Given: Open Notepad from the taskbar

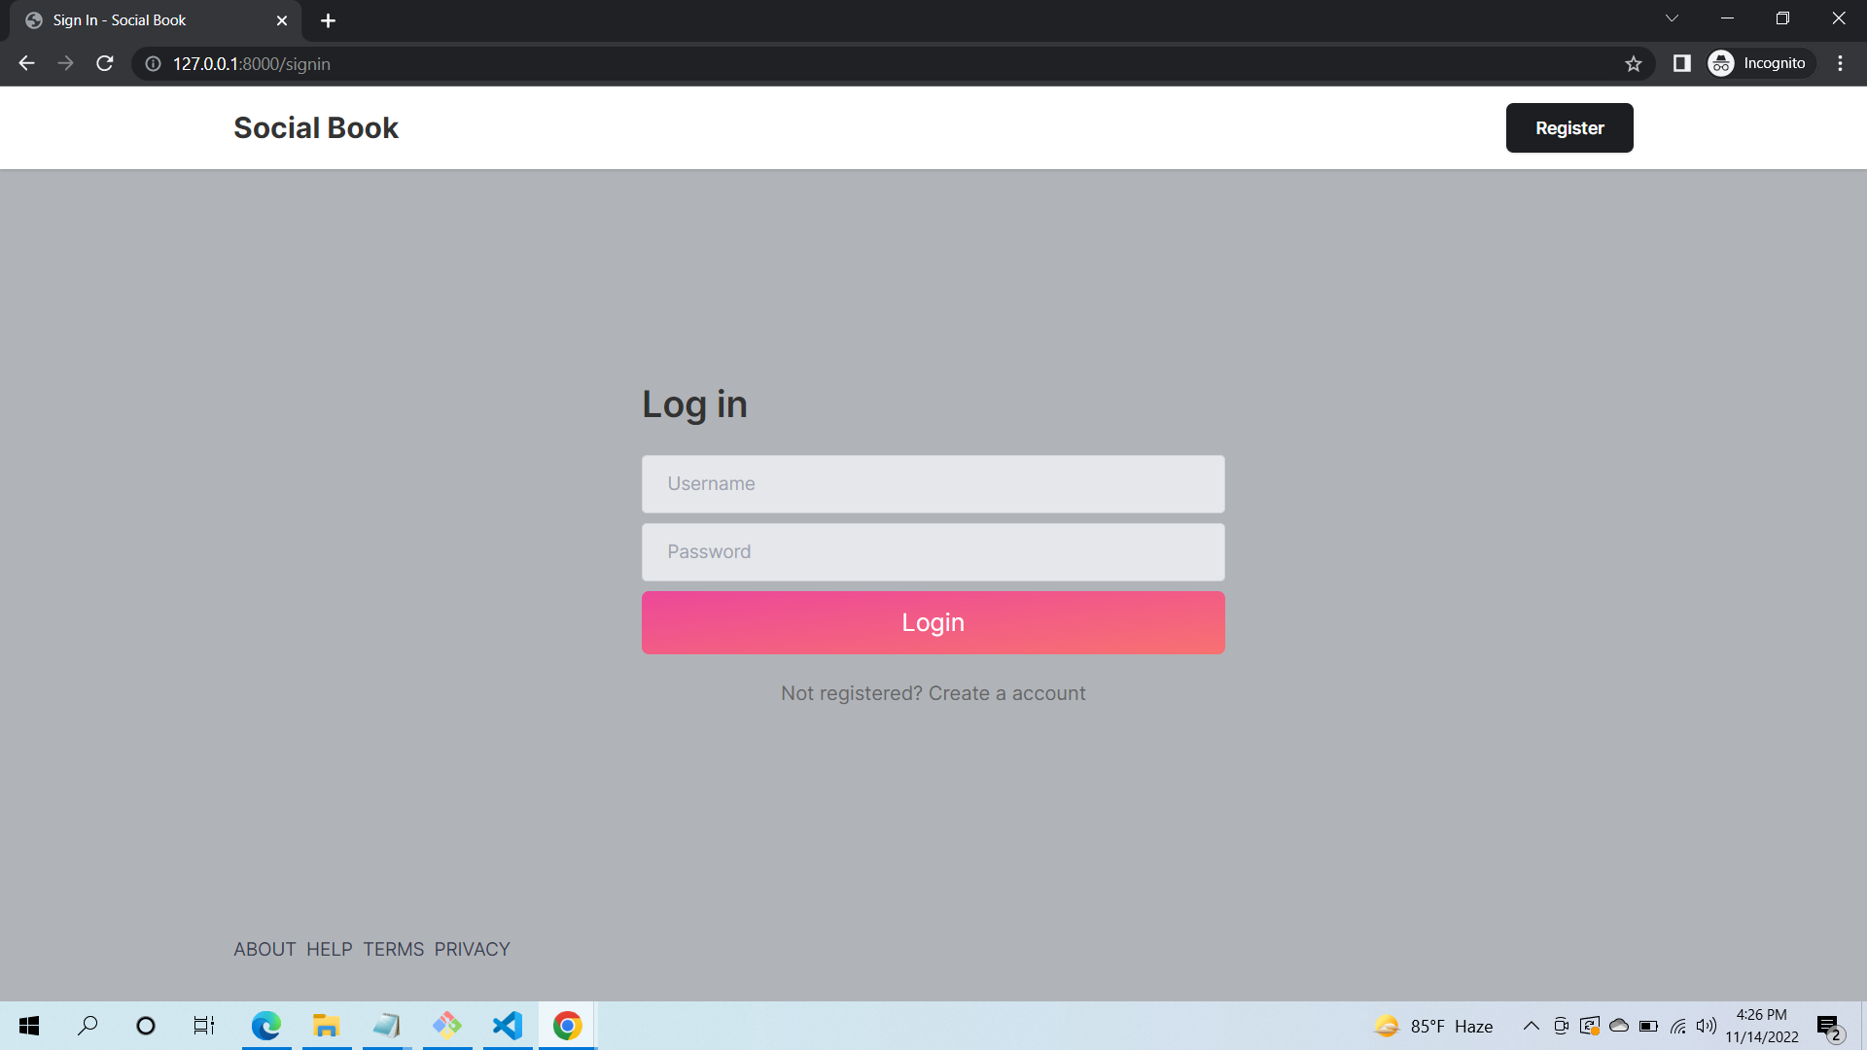Looking at the screenshot, I should (387, 1025).
